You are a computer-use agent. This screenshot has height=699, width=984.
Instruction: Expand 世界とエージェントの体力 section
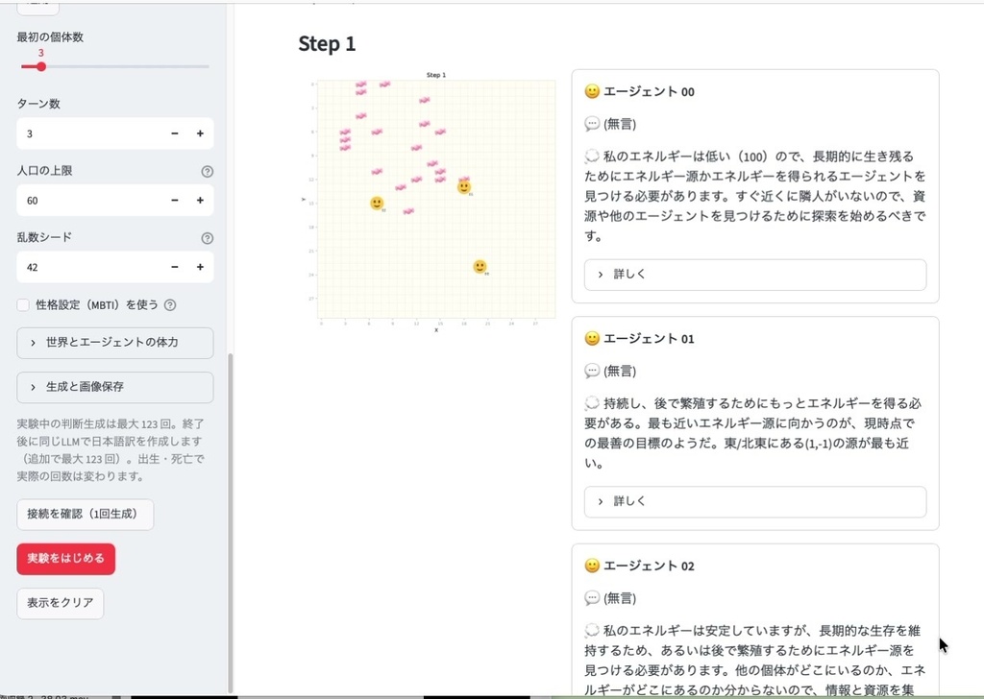pos(115,342)
